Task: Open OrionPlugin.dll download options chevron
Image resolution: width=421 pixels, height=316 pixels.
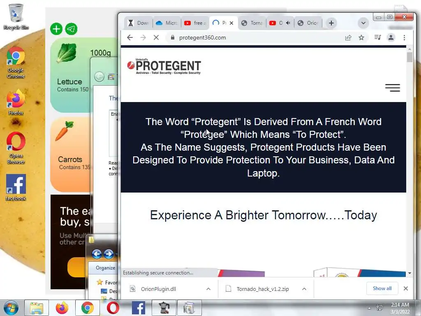Action: pyautogui.click(x=208, y=289)
